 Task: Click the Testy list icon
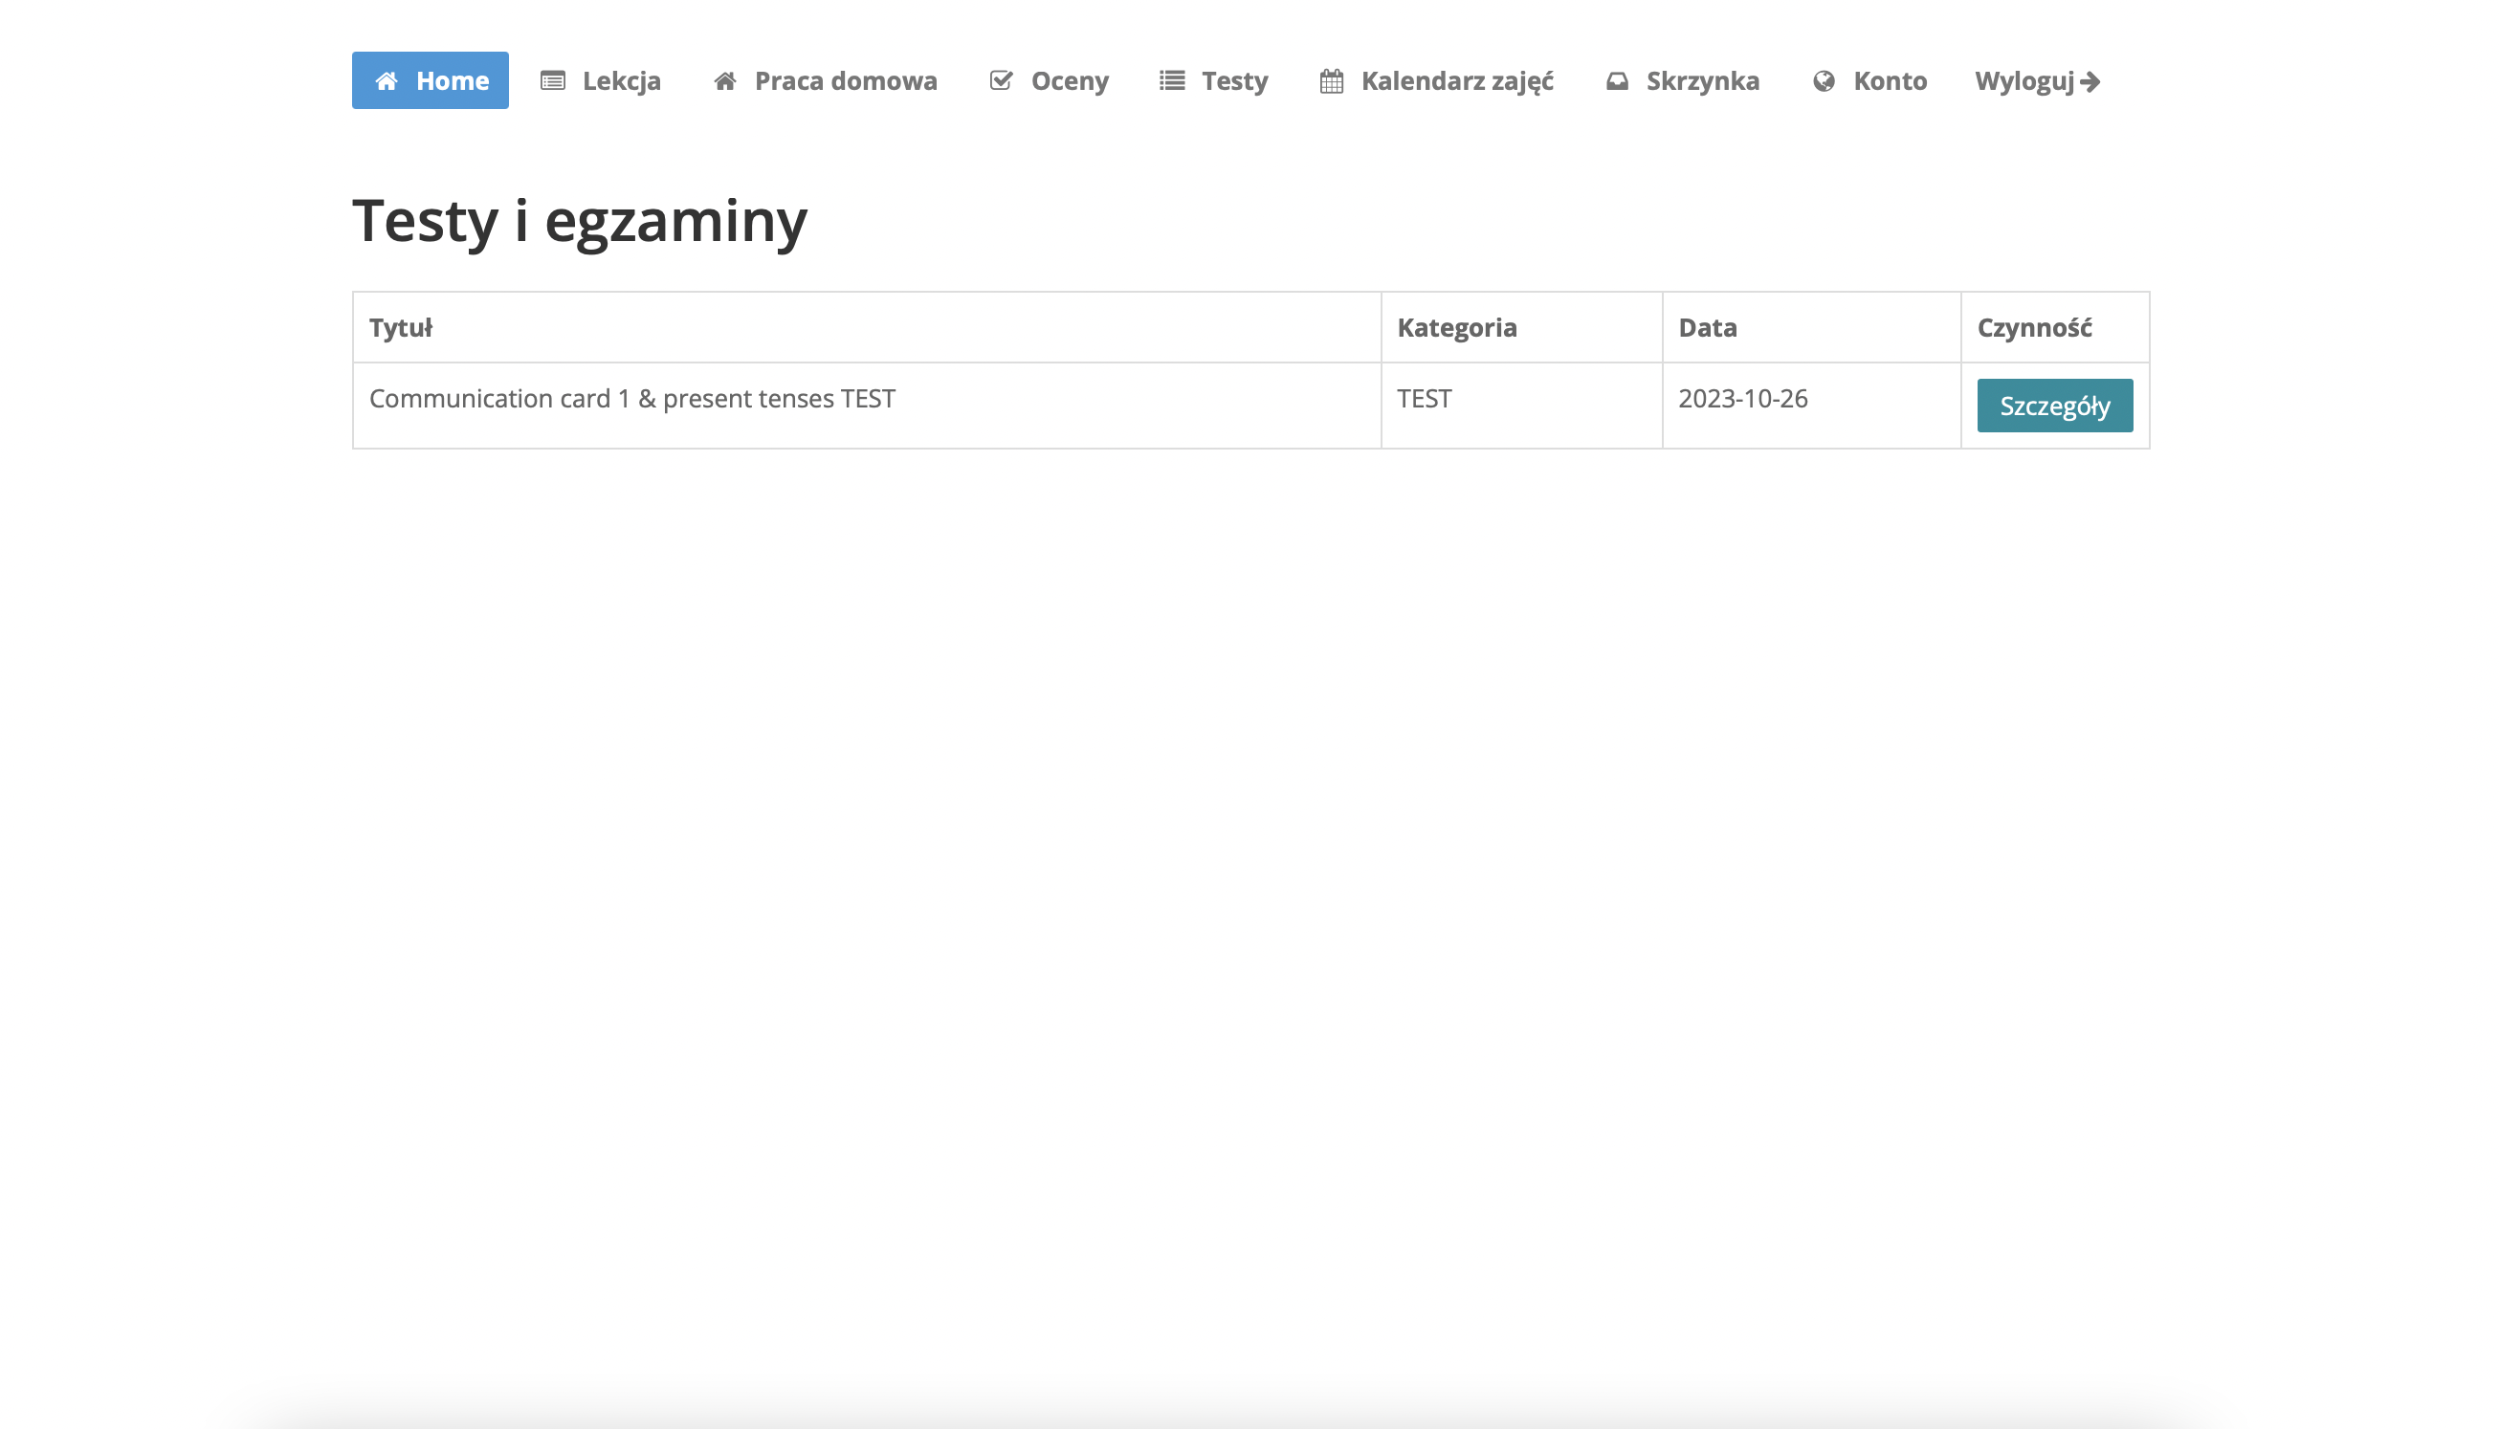pyautogui.click(x=1172, y=80)
